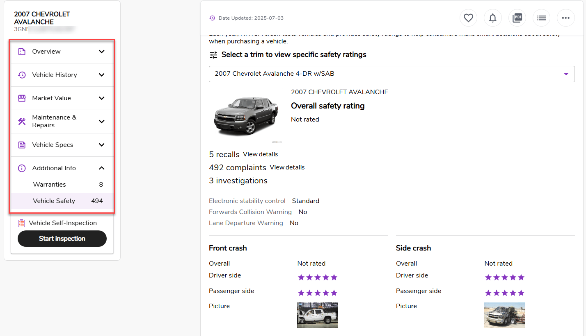This screenshot has width=586, height=336.
Task: Open the front crash test picture
Action: coord(317,315)
